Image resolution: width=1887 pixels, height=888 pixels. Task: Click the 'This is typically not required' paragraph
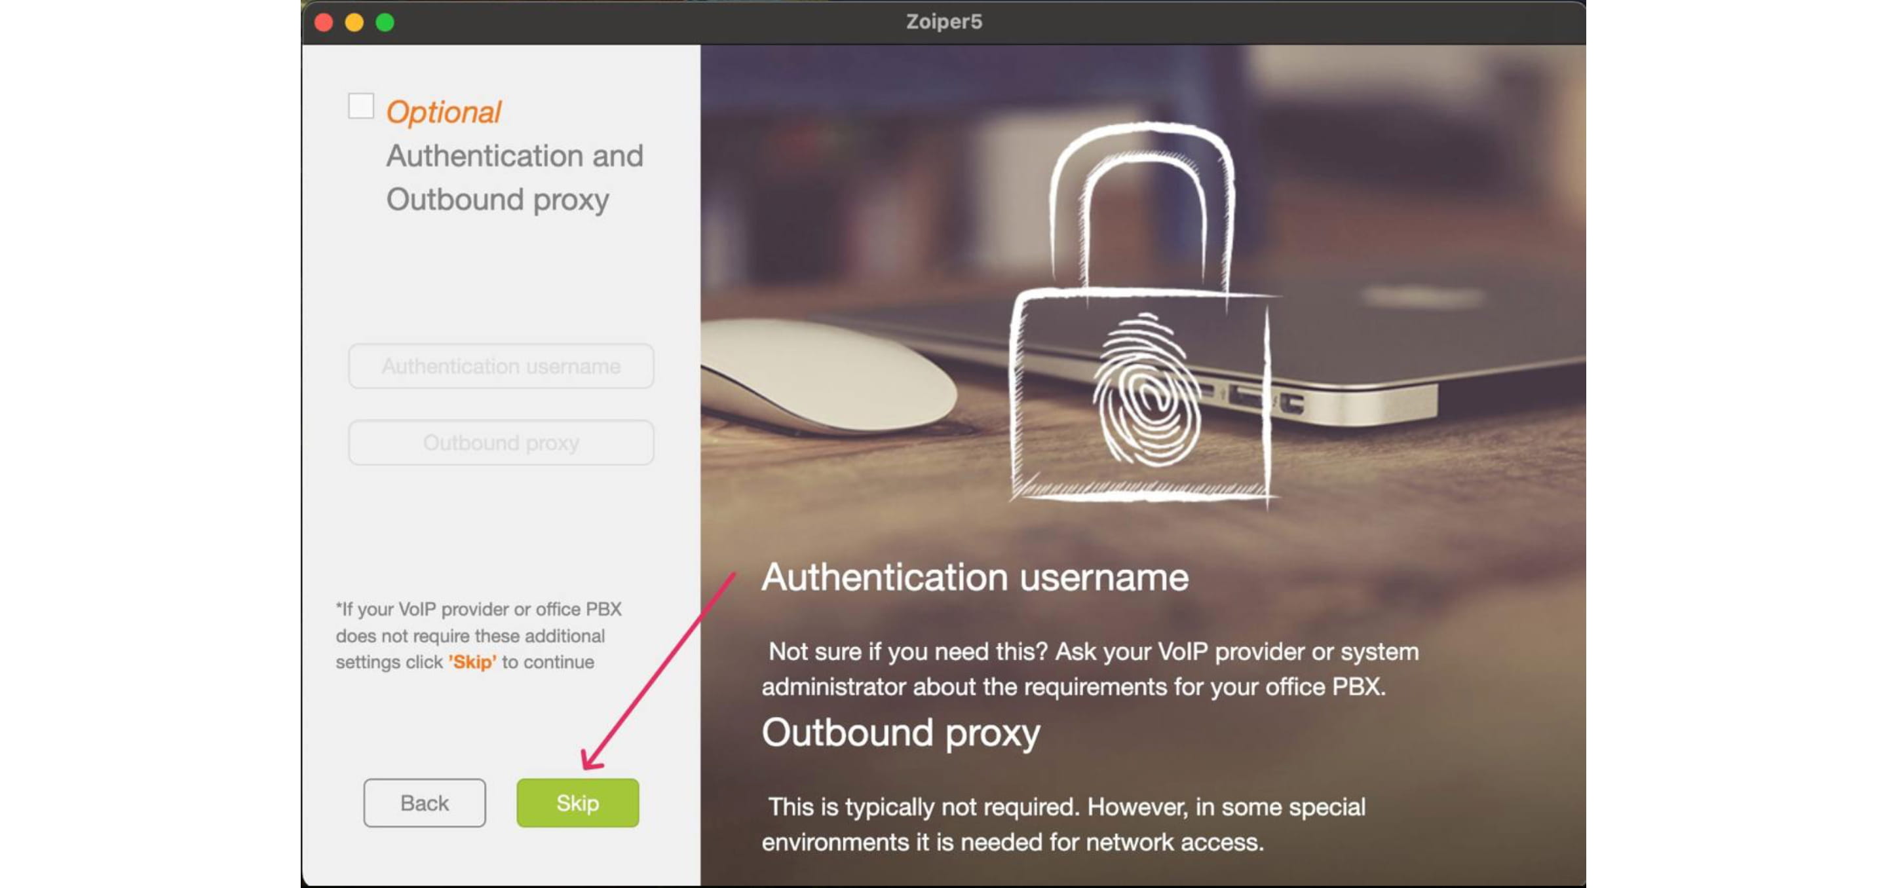(x=1063, y=824)
